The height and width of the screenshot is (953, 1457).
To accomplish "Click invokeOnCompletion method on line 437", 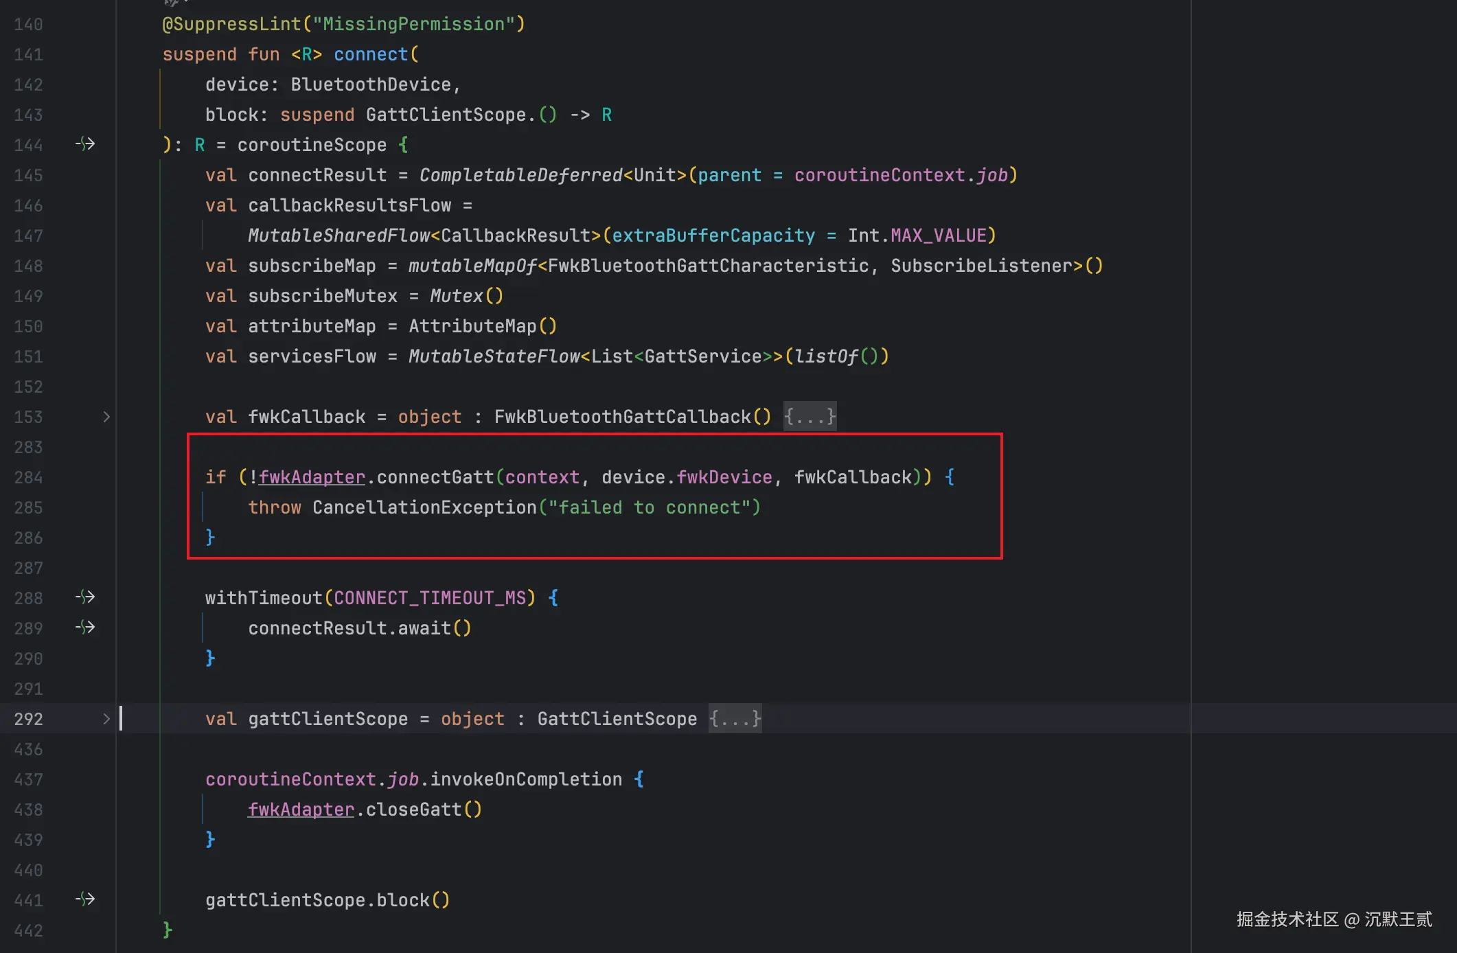I will point(526,779).
